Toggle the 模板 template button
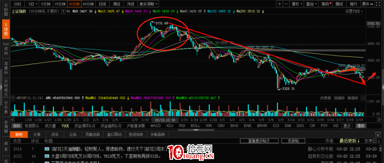Screen dimensions: 384x163 [x=361, y=126]
